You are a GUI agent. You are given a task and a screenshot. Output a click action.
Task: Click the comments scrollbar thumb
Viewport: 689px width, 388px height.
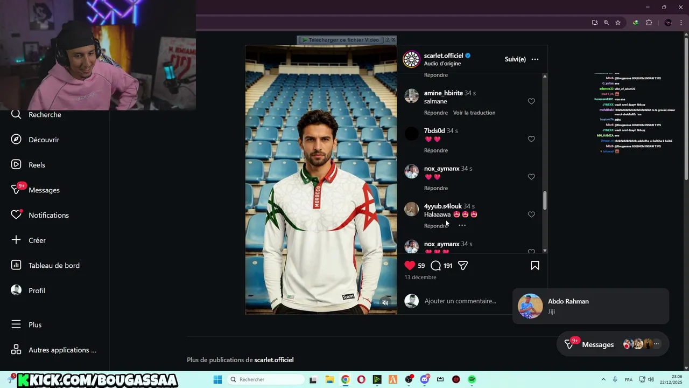click(545, 200)
